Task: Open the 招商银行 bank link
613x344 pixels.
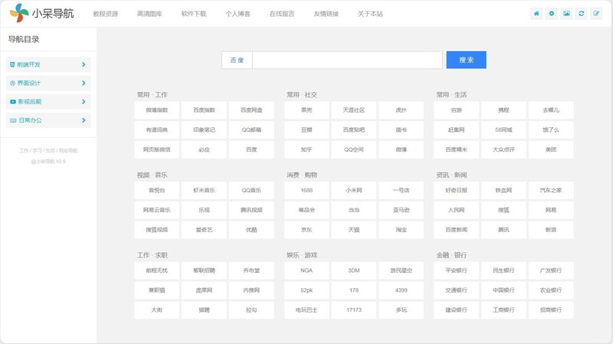Action: pos(551,310)
